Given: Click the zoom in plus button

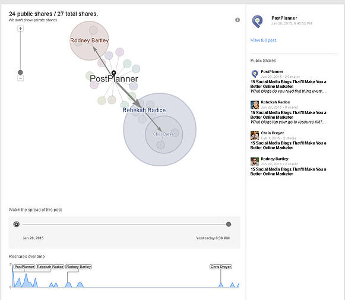Looking at the screenshot, I should click(20, 29).
